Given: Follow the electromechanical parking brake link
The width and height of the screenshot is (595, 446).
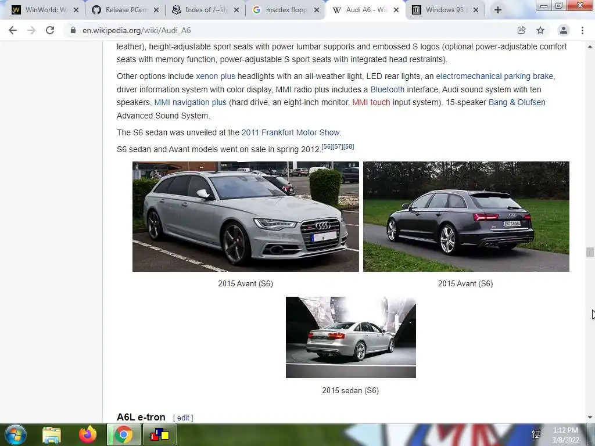Looking at the screenshot, I should tap(495, 76).
